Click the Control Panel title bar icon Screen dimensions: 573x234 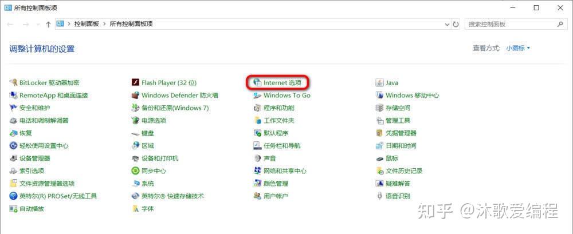8,7
